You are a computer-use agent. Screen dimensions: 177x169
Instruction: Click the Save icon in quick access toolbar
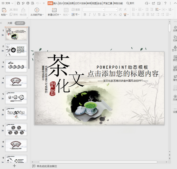pyautogui.click(x=18, y=3)
